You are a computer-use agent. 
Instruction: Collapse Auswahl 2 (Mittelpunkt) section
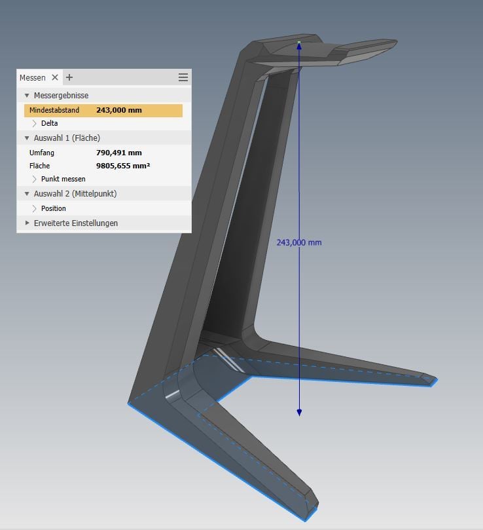coord(27,194)
